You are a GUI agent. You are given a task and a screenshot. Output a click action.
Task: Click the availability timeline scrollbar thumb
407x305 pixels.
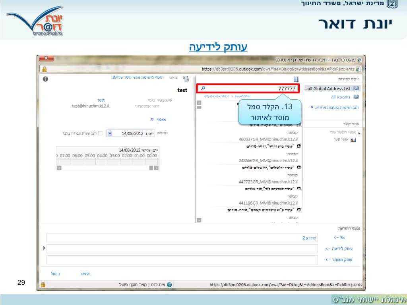click(x=151, y=168)
